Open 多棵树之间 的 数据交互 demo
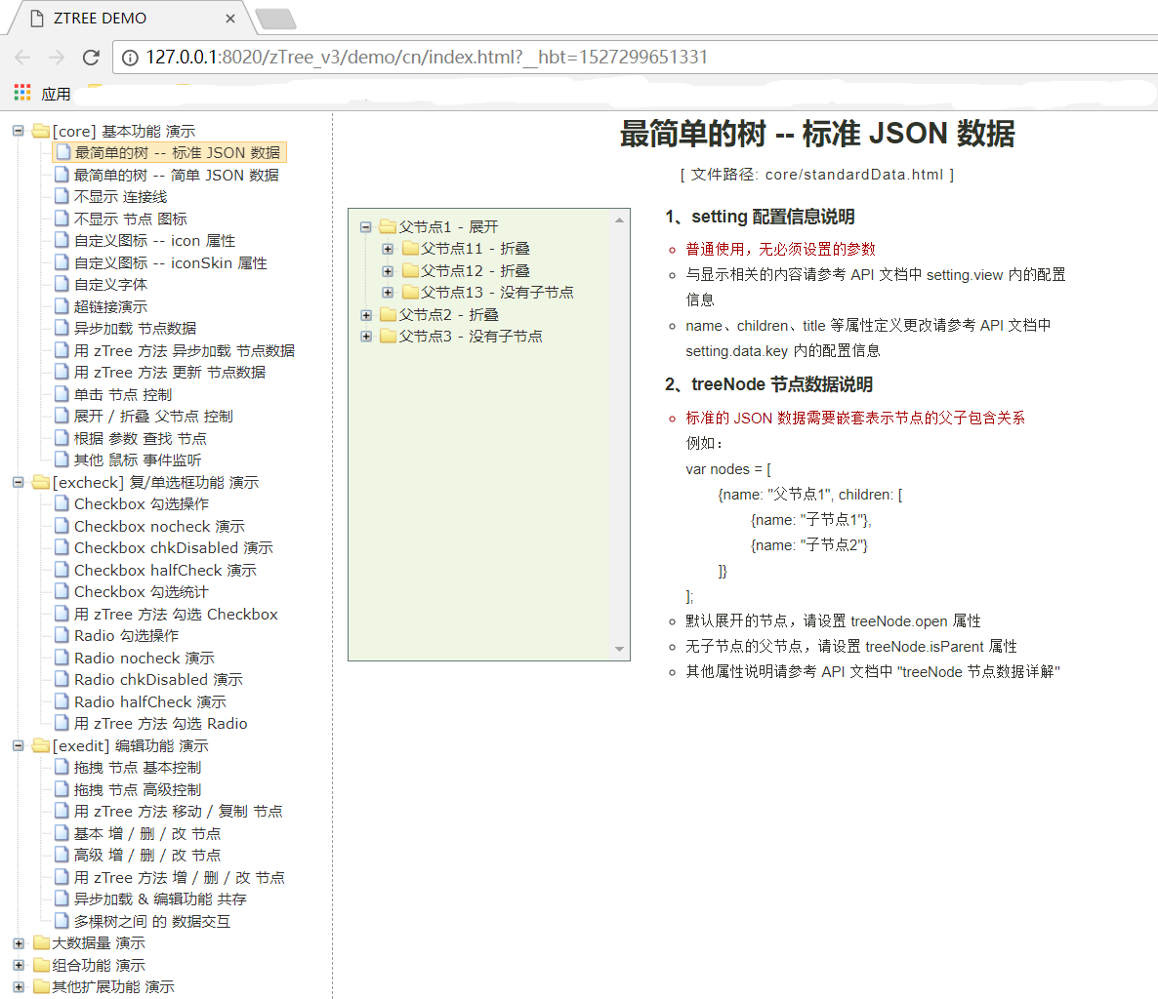The image size is (1158, 999). point(152,922)
